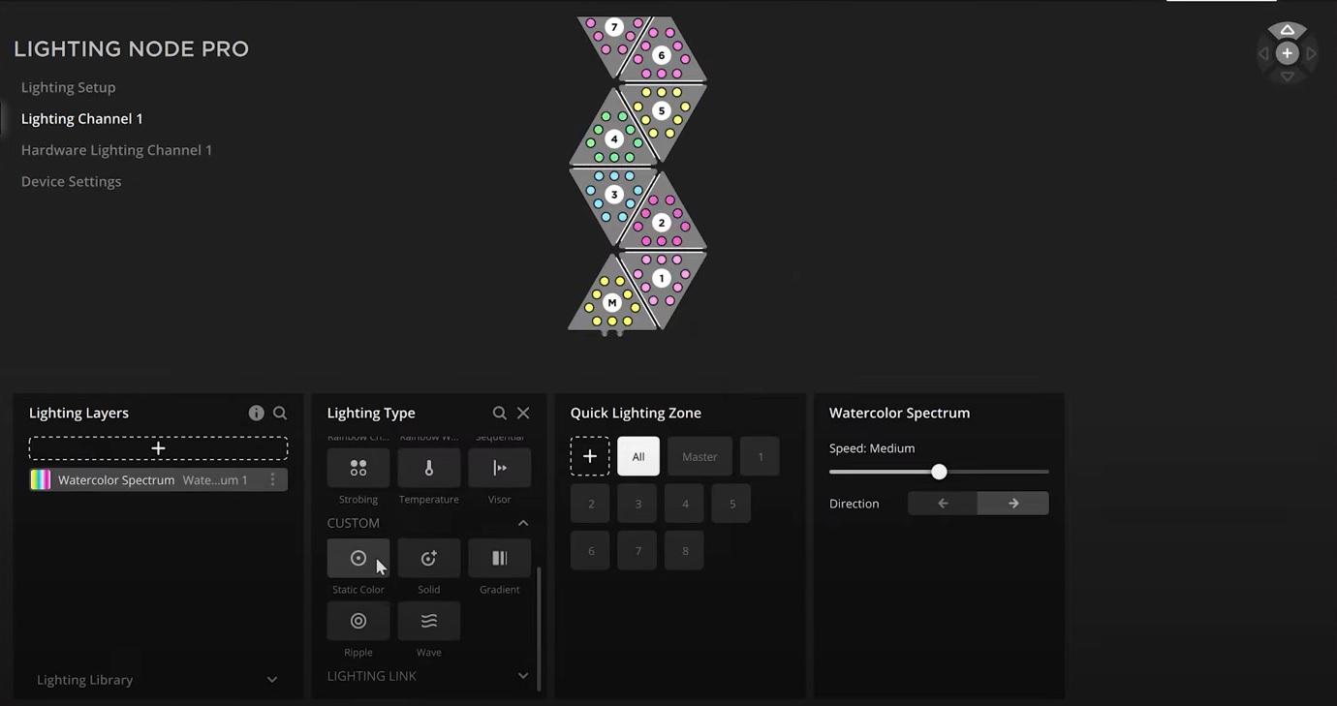Expand the LIGHTING LINK section
Screen dimensions: 1337x706
[x=522, y=675]
